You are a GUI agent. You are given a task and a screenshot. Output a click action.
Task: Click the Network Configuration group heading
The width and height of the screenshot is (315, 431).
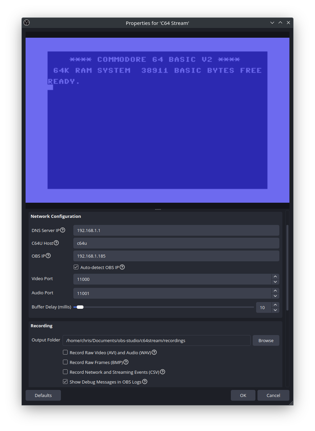(x=56, y=216)
